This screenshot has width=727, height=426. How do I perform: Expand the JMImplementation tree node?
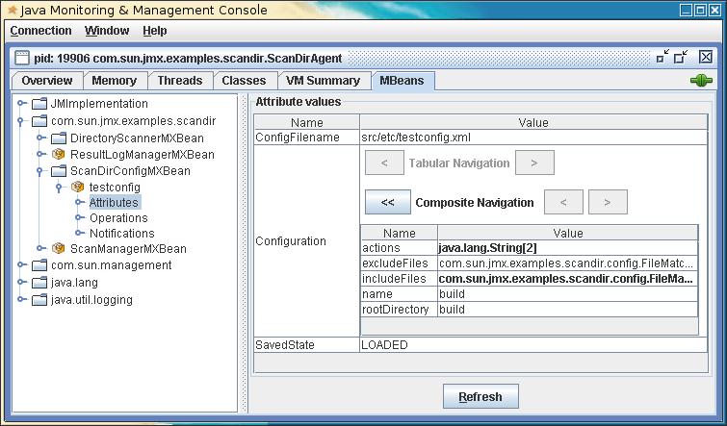[x=21, y=104]
